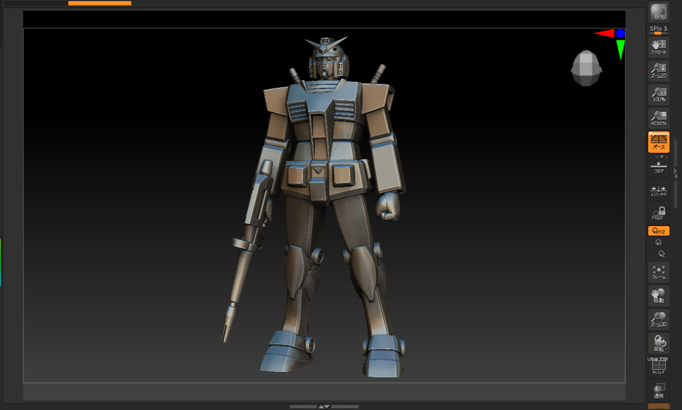
Task: Click the Frame (フレーム) icon
Action: 659,272
